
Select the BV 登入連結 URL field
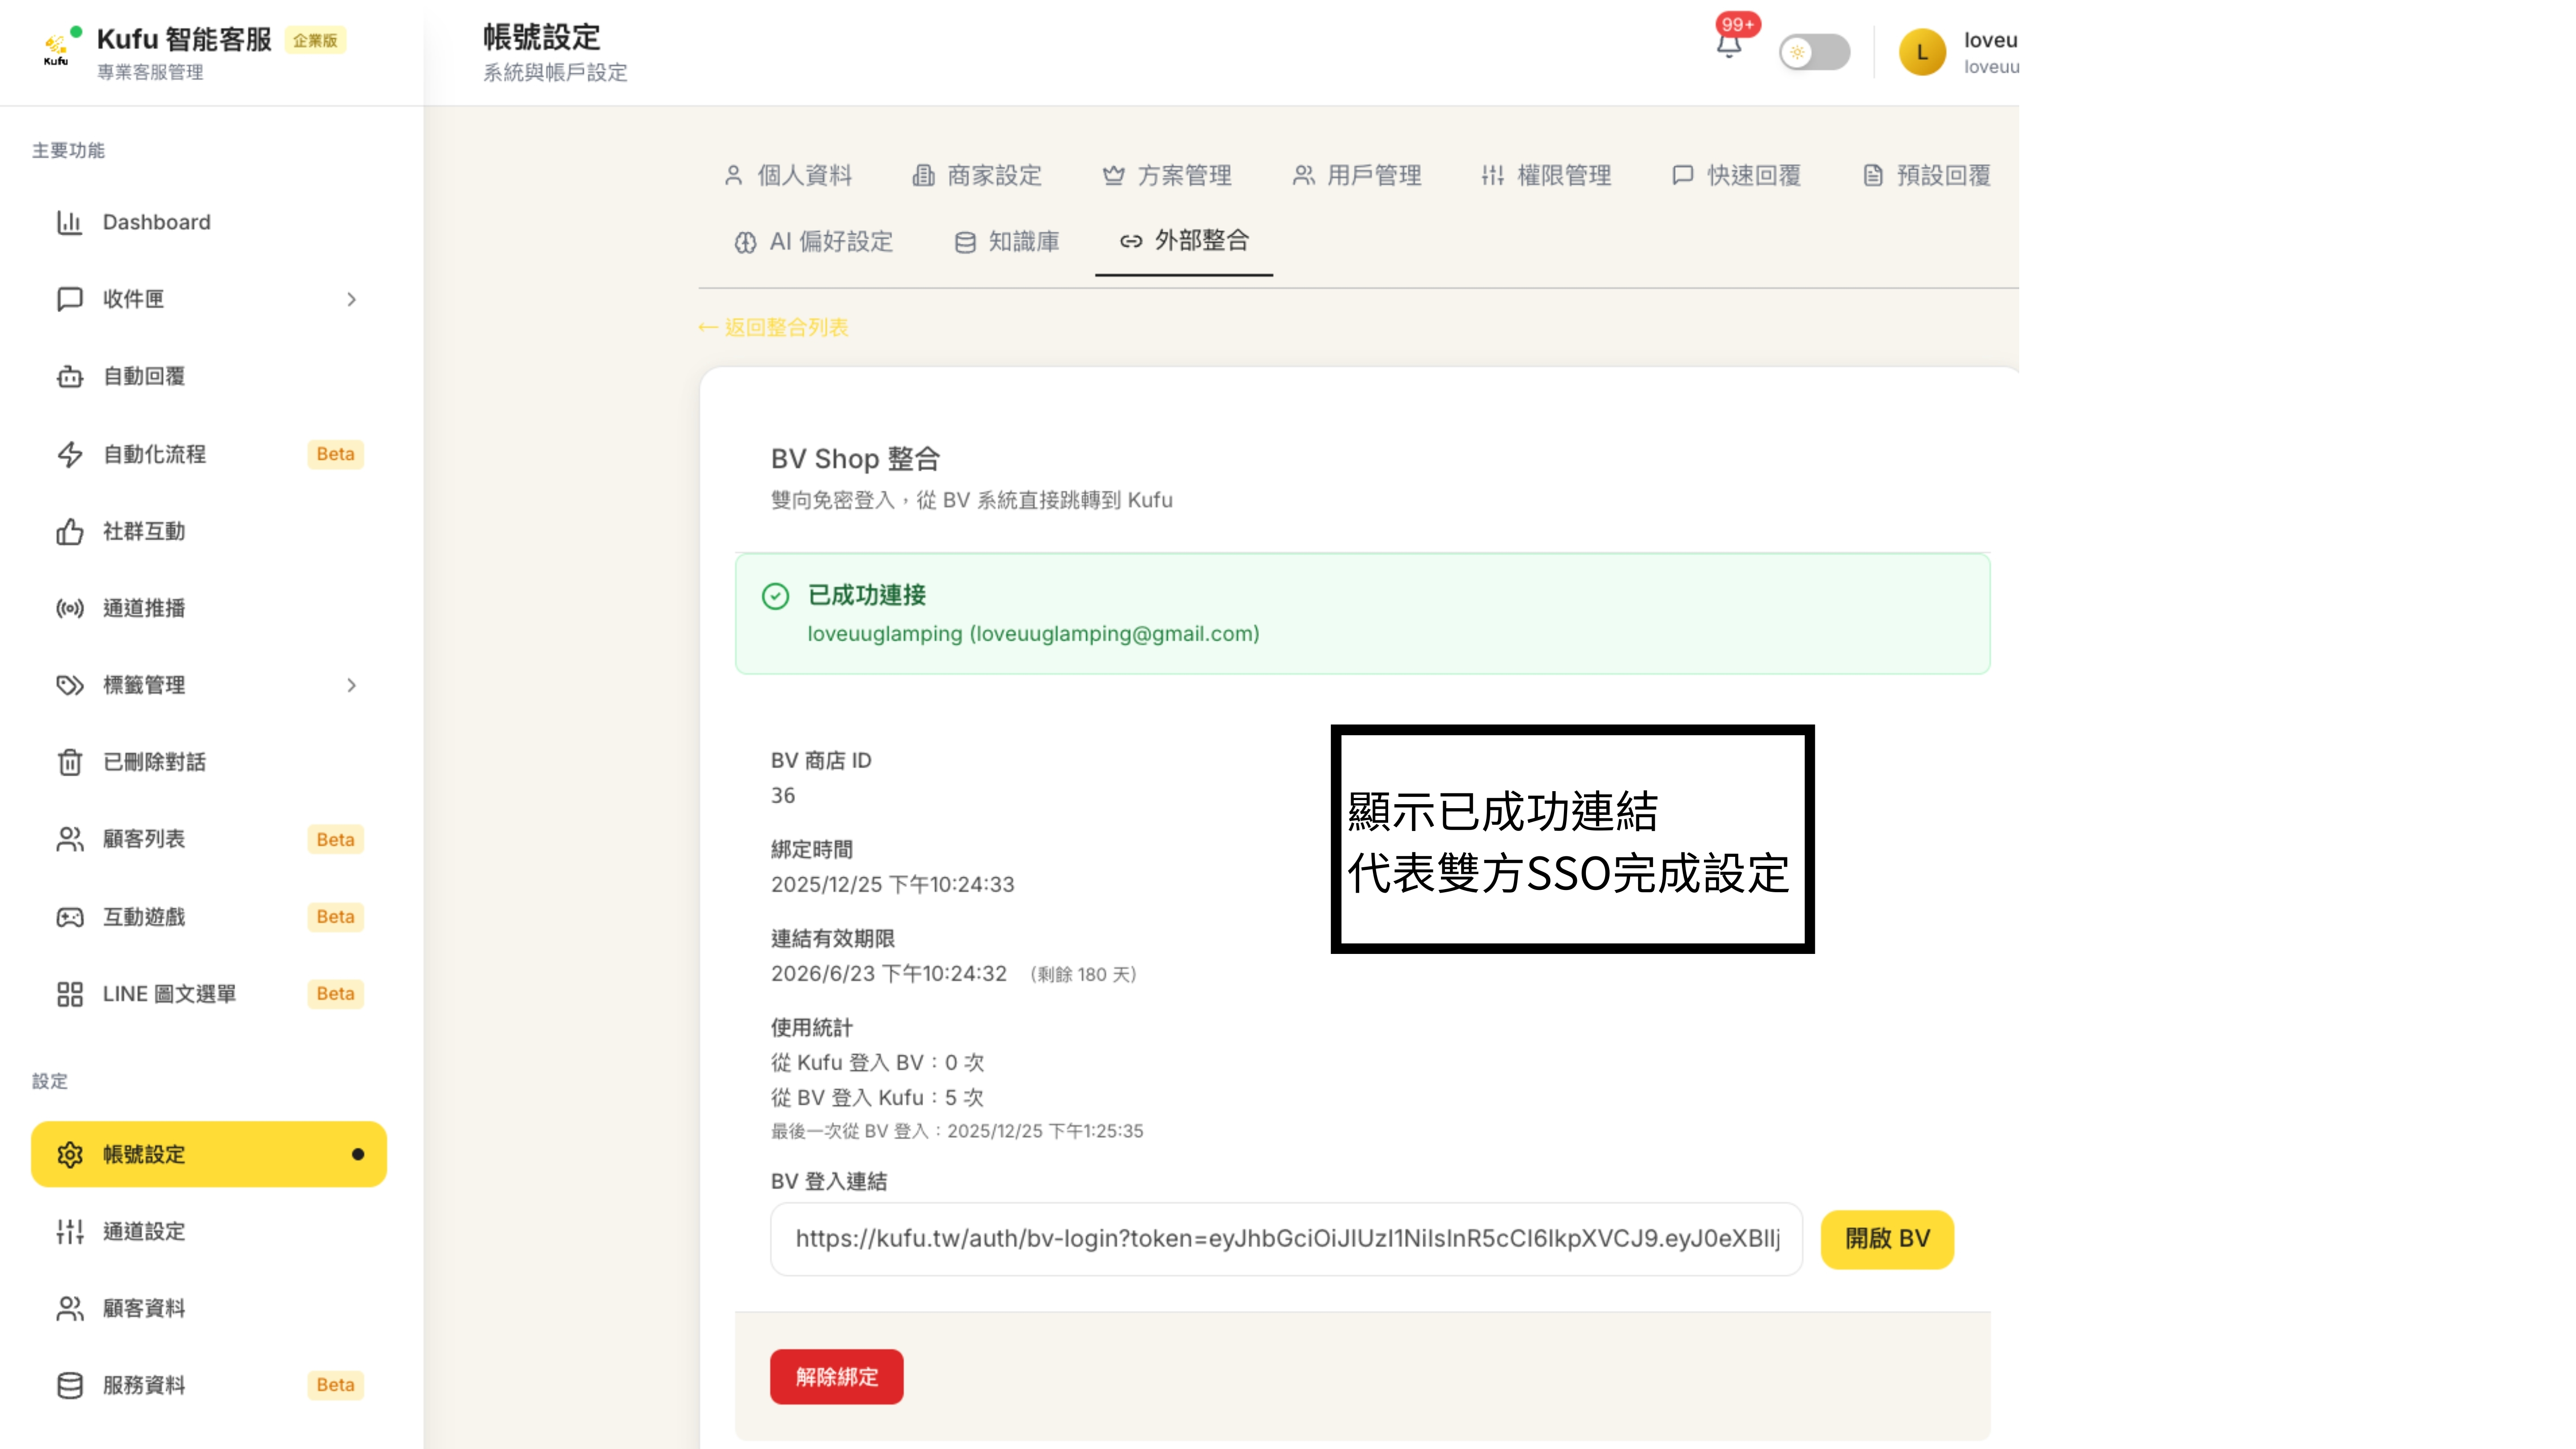coord(1285,1239)
